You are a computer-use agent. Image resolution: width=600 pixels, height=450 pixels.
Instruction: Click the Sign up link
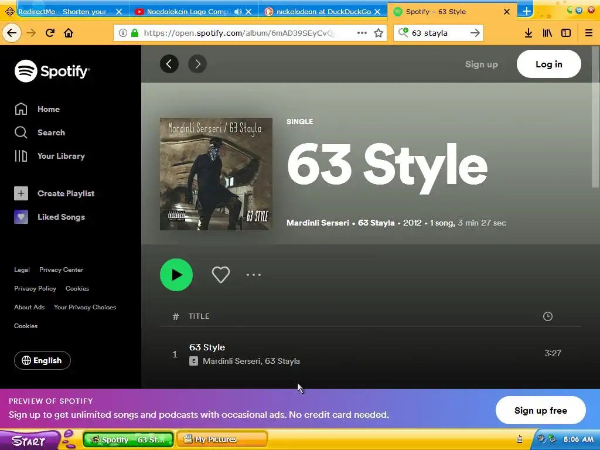[482, 64]
